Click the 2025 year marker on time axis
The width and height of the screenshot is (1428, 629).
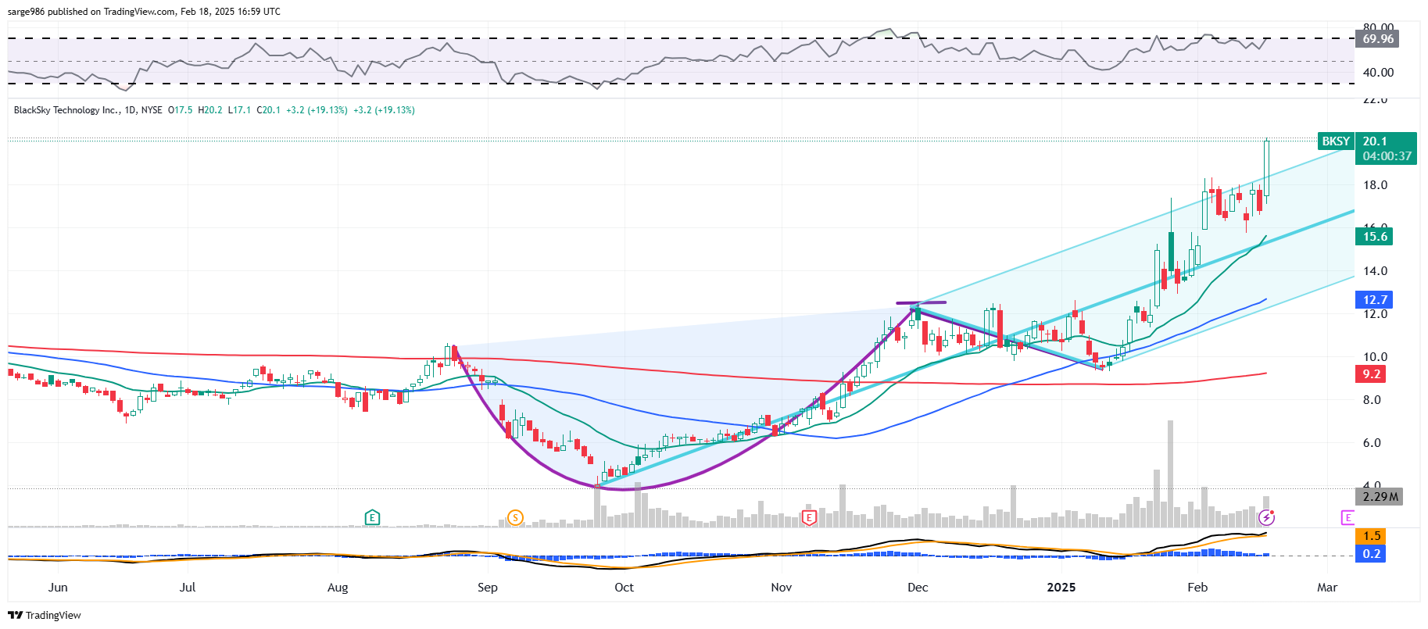pos(1061,588)
